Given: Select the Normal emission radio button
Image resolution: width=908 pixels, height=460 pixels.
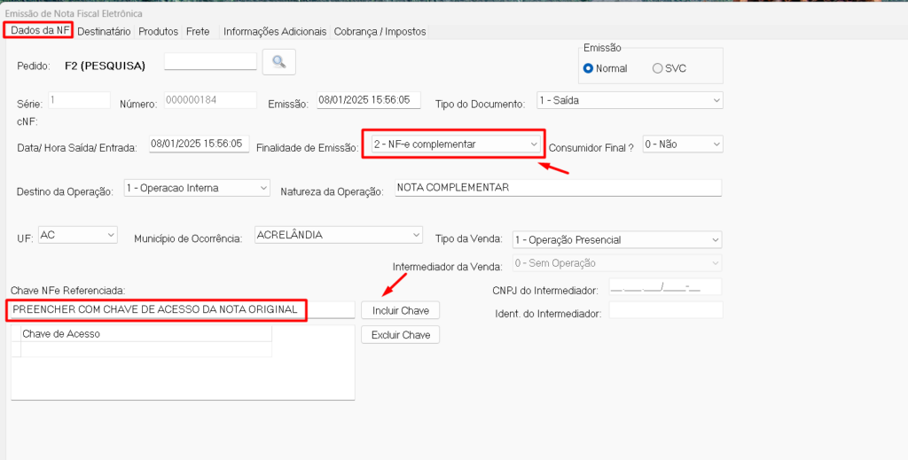Looking at the screenshot, I should coord(588,68).
